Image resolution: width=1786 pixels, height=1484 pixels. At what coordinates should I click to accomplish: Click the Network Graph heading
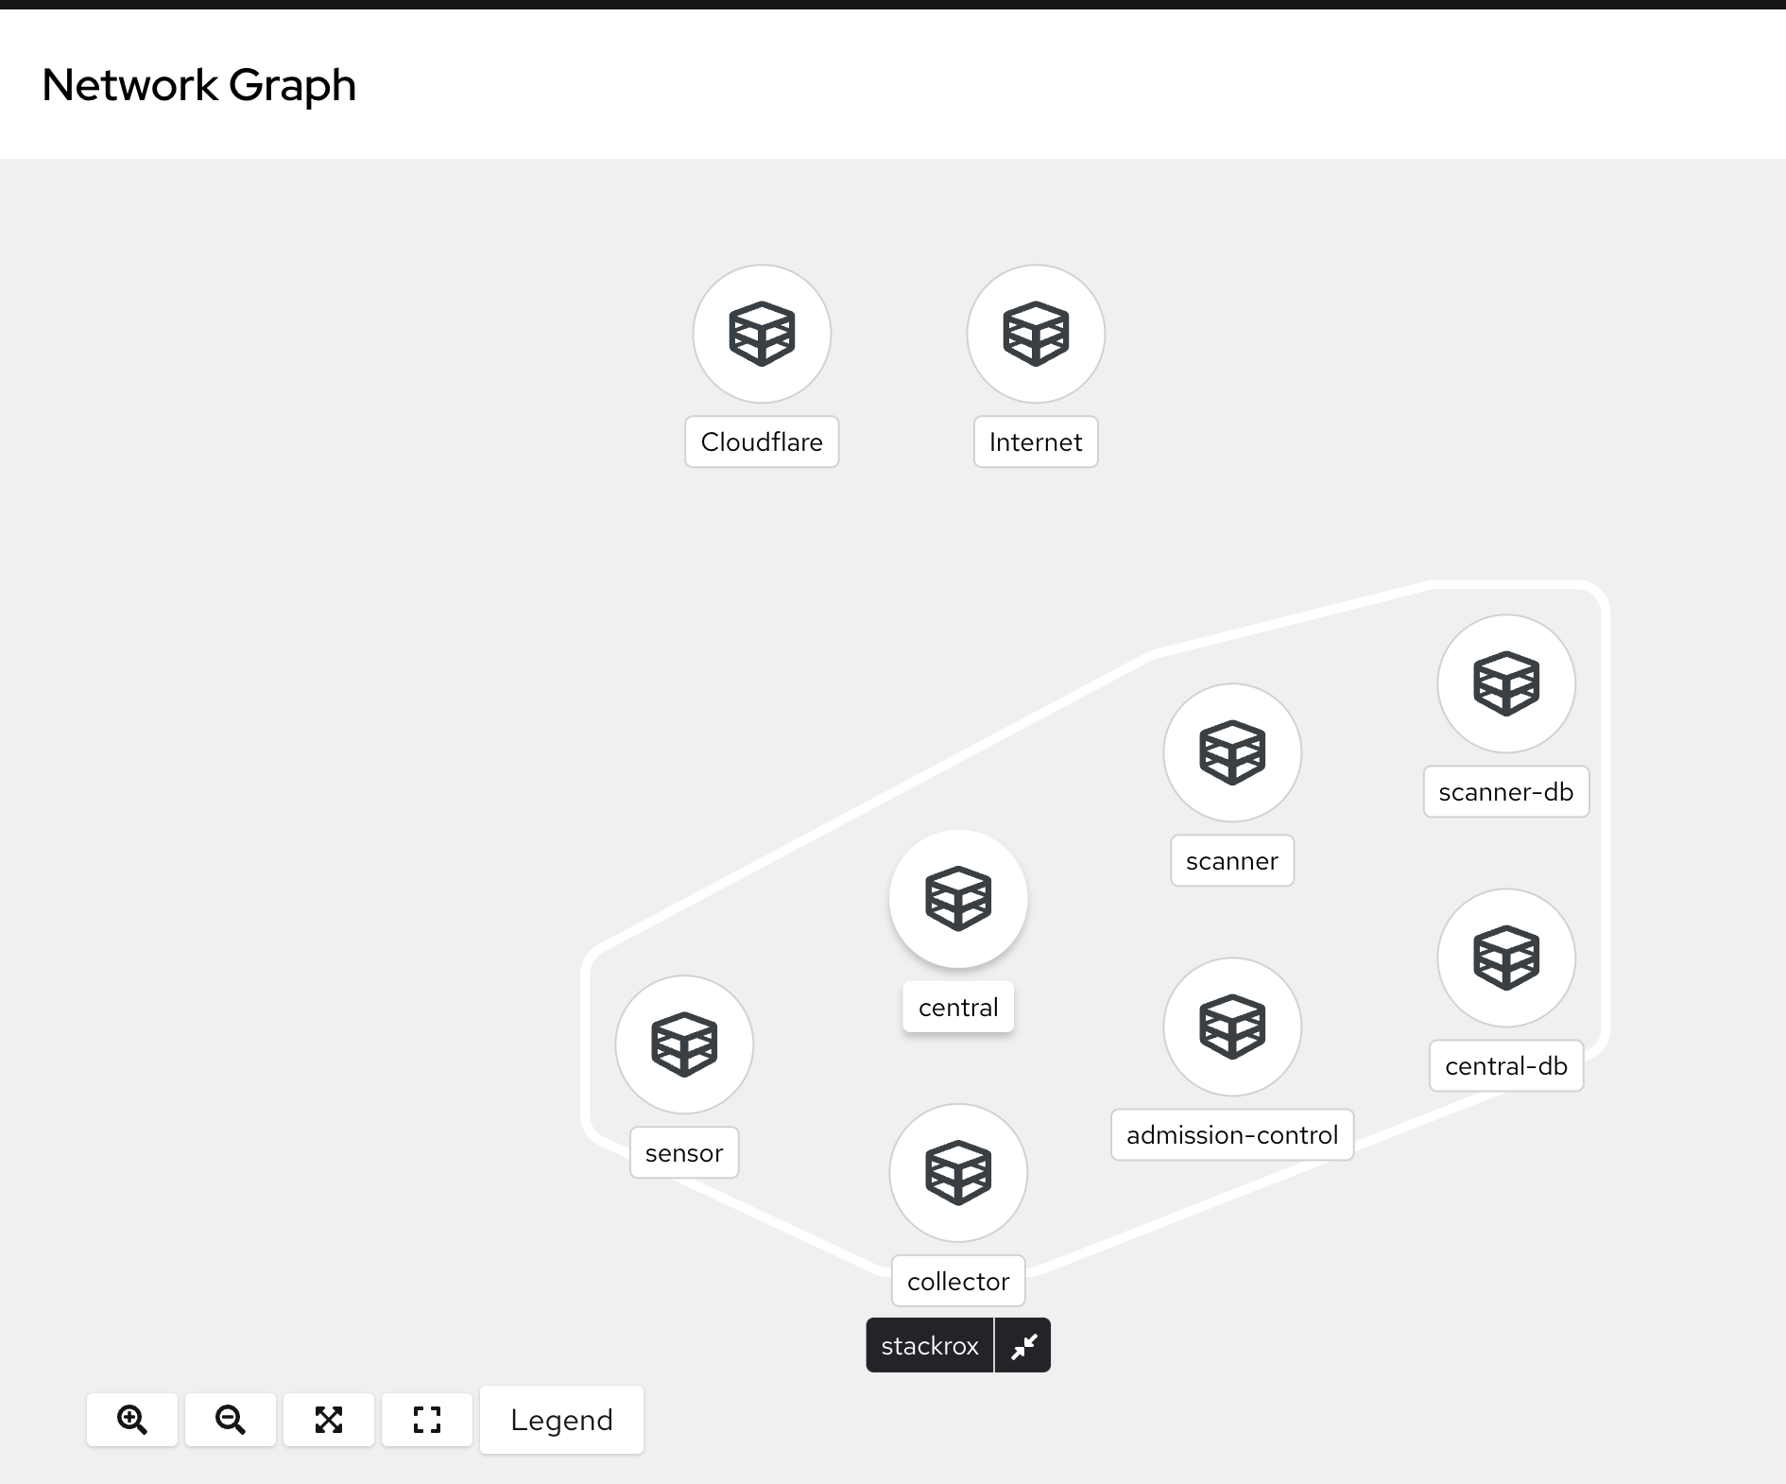click(199, 85)
